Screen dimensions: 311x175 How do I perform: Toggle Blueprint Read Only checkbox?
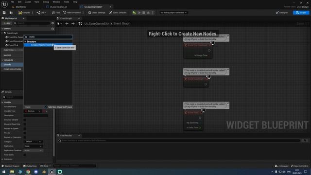click(25, 124)
